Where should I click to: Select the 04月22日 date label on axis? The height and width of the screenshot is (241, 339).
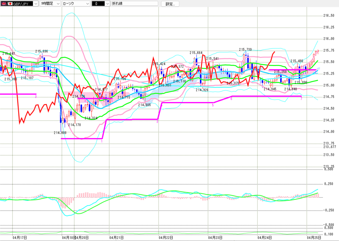[165, 237]
